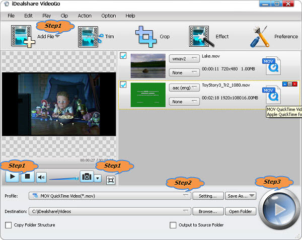This screenshot has width=302, height=240.
Task: Select the Lake.mov thumbnail
Action: point(148,66)
